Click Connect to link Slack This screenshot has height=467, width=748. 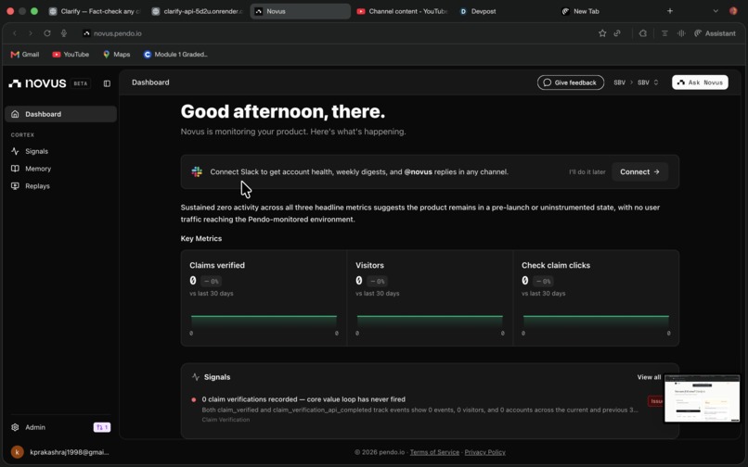click(639, 171)
